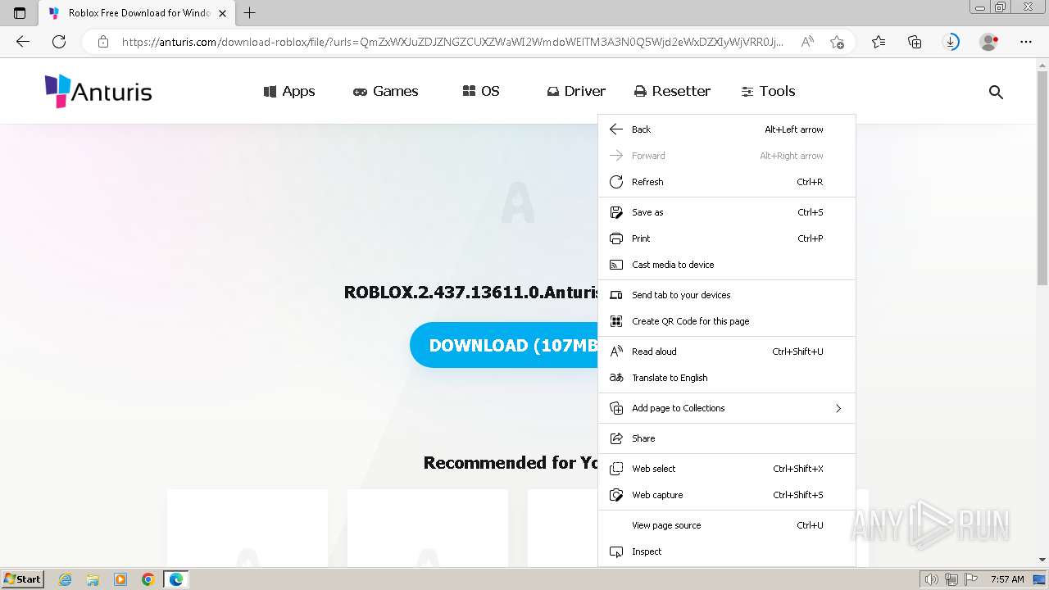Reload page with the toolbar refresh icon
The width and height of the screenshot is (1049, 590).
pyautogui.click(x=59, y=42)
